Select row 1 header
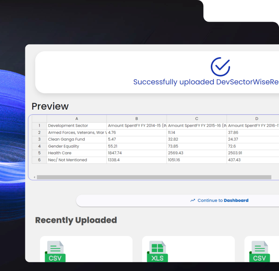The width and height of the screenshot is (279, 271). (39, 126)
